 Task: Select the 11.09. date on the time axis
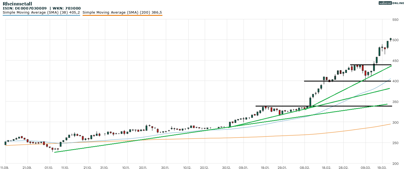point(4,168)
